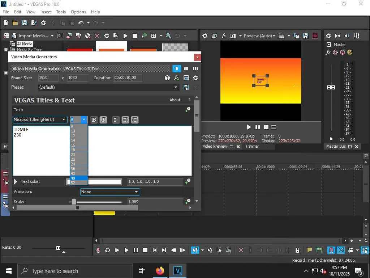The image size is (370, 278).
Task: Start media preview in Project Media toolbar
Action: click(125, 36)
